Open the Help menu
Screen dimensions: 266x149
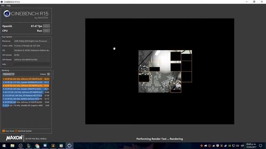[x=8, y=6]
